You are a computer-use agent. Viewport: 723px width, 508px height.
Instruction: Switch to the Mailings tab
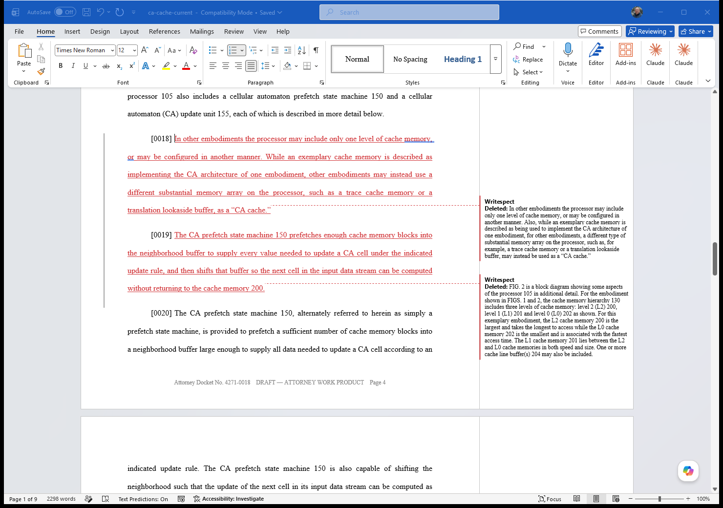click(202, 31)
